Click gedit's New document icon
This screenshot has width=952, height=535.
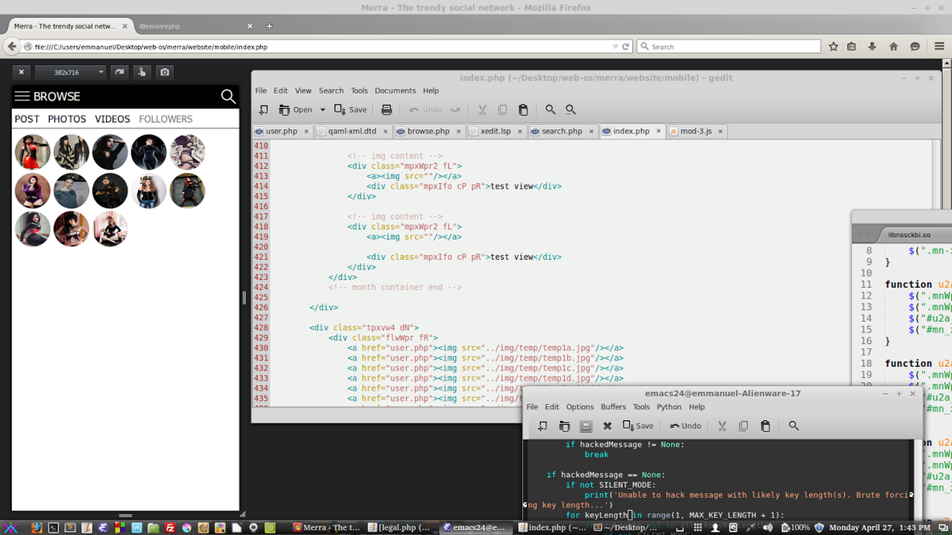click(263, 109)
